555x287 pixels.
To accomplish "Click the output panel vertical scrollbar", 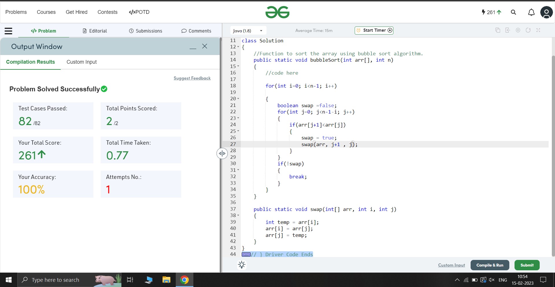I will coord(221,155).
